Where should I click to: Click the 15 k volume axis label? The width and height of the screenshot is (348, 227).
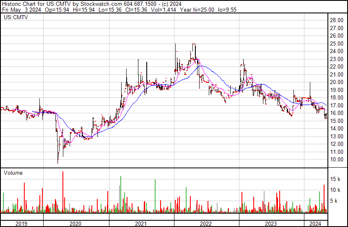tap(335, 179)
